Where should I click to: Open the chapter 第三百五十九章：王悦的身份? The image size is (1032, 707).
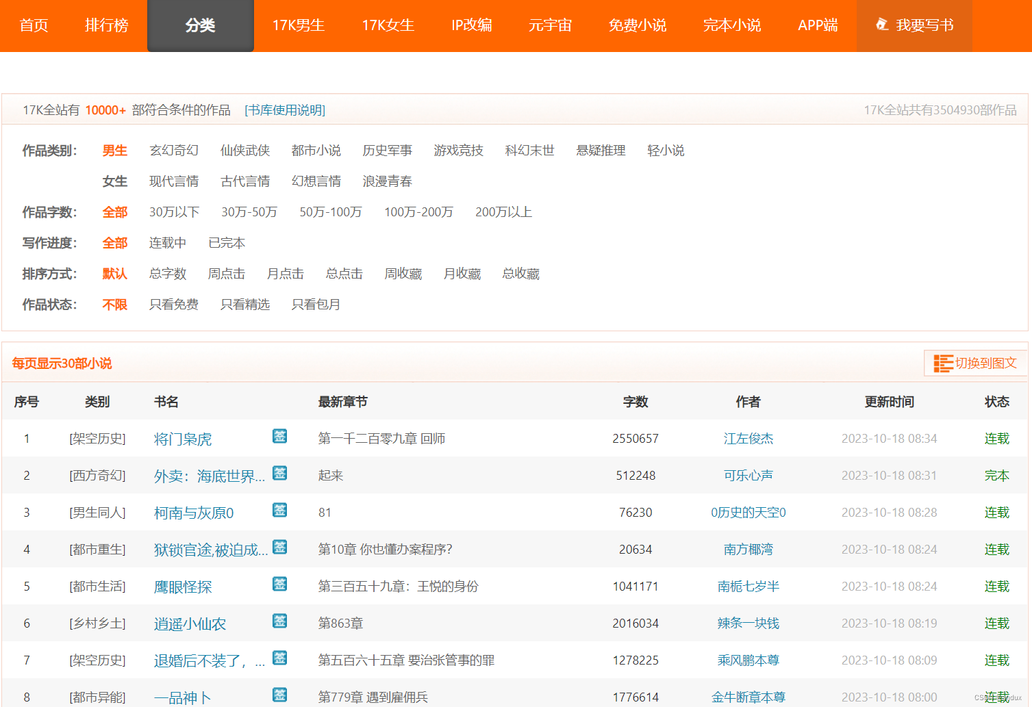(x=399, y=587)
